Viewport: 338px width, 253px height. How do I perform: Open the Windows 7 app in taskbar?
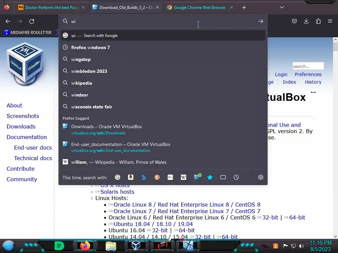(x=188, y=246)
